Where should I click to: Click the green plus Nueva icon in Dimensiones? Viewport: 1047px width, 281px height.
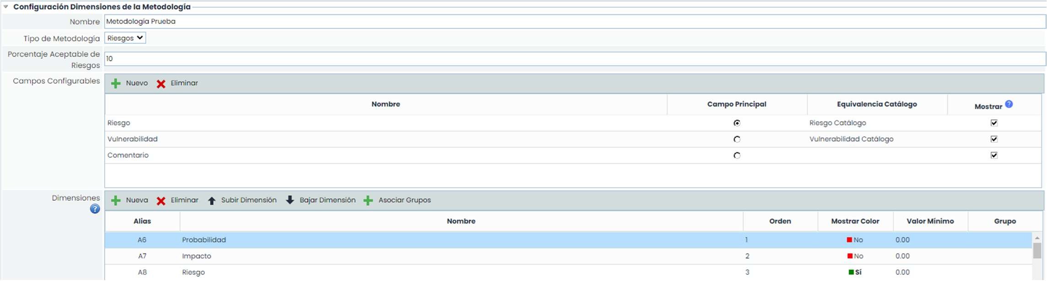(x=116, y=201)
